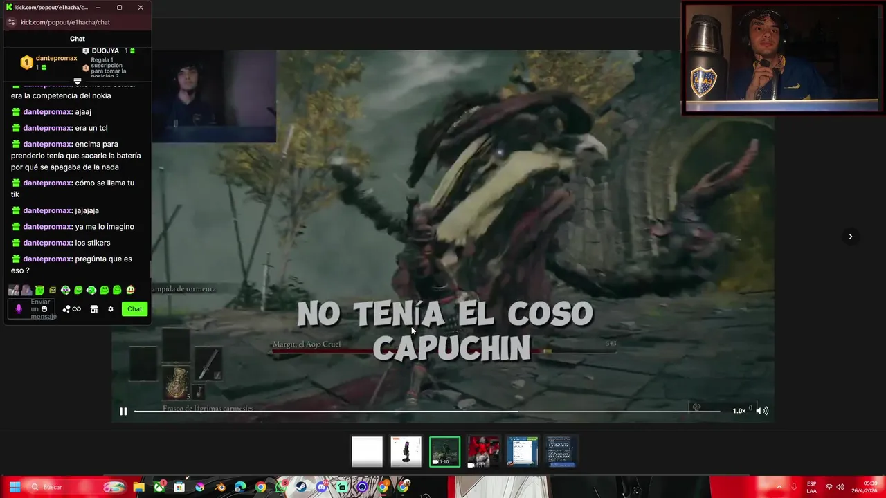The width and height of the screenshot is (886, 498).
Task: Mute the video with the speaker icon
Action: click(x=761, y=411)
